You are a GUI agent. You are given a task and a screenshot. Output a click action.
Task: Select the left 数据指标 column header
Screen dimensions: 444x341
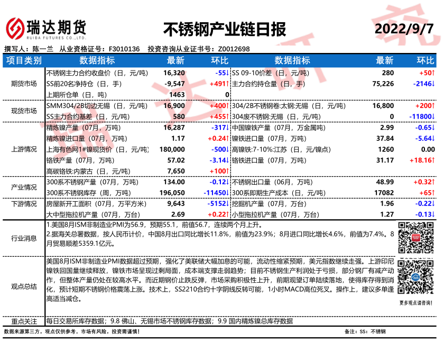(x=97, y=60)
